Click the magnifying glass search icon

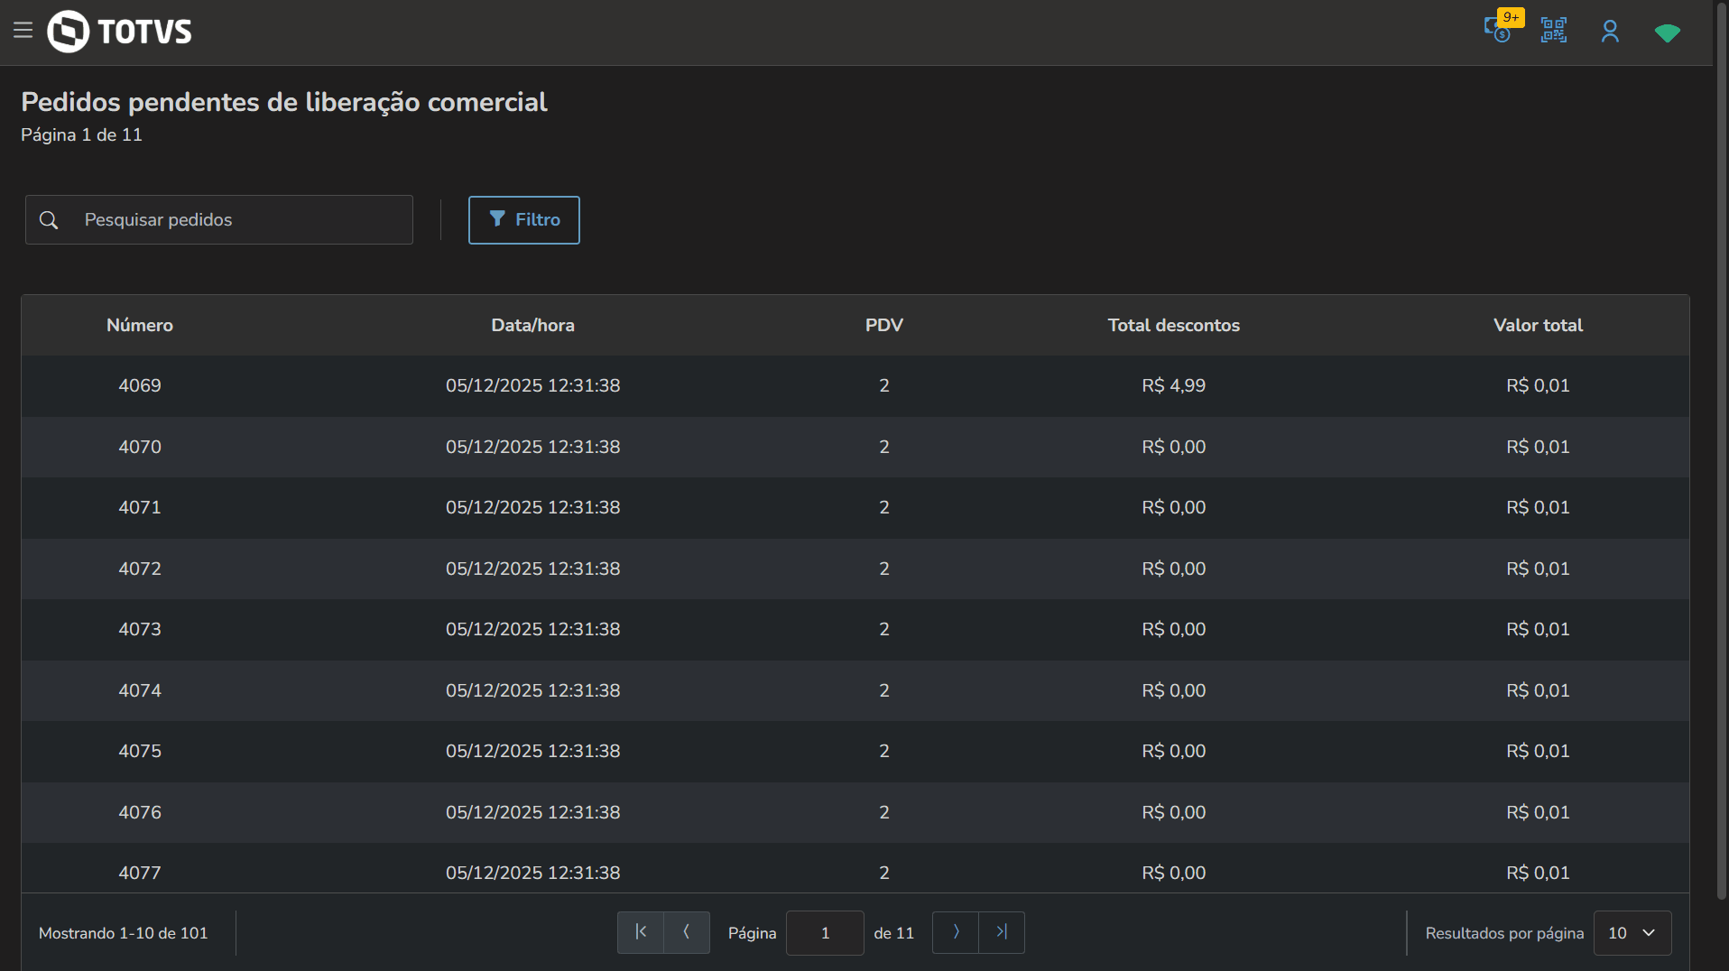[49, 220]
